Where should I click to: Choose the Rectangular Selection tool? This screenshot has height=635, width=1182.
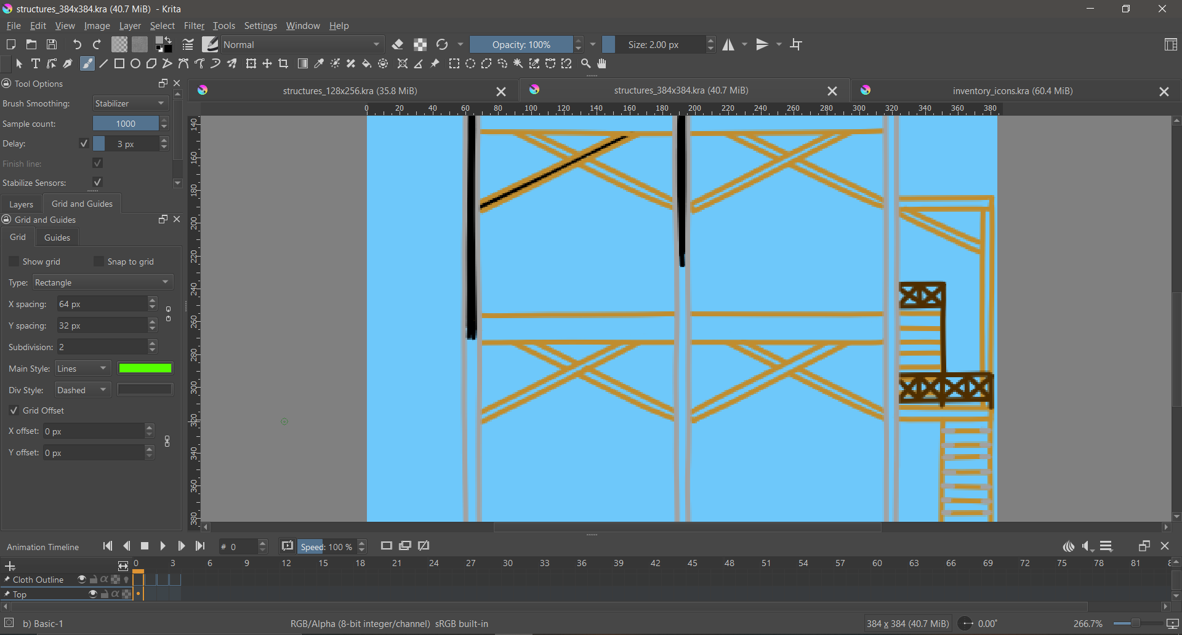point(454,64)
